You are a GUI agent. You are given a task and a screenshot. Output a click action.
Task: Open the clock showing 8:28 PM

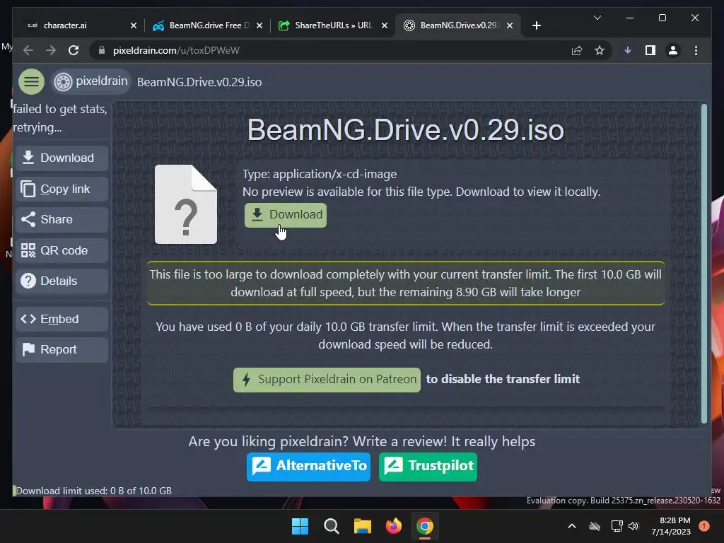pyautogui.click(x=671, y=526)
